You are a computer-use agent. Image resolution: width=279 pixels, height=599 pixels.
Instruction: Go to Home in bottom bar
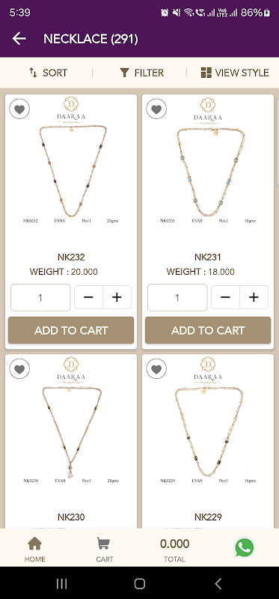34,550
